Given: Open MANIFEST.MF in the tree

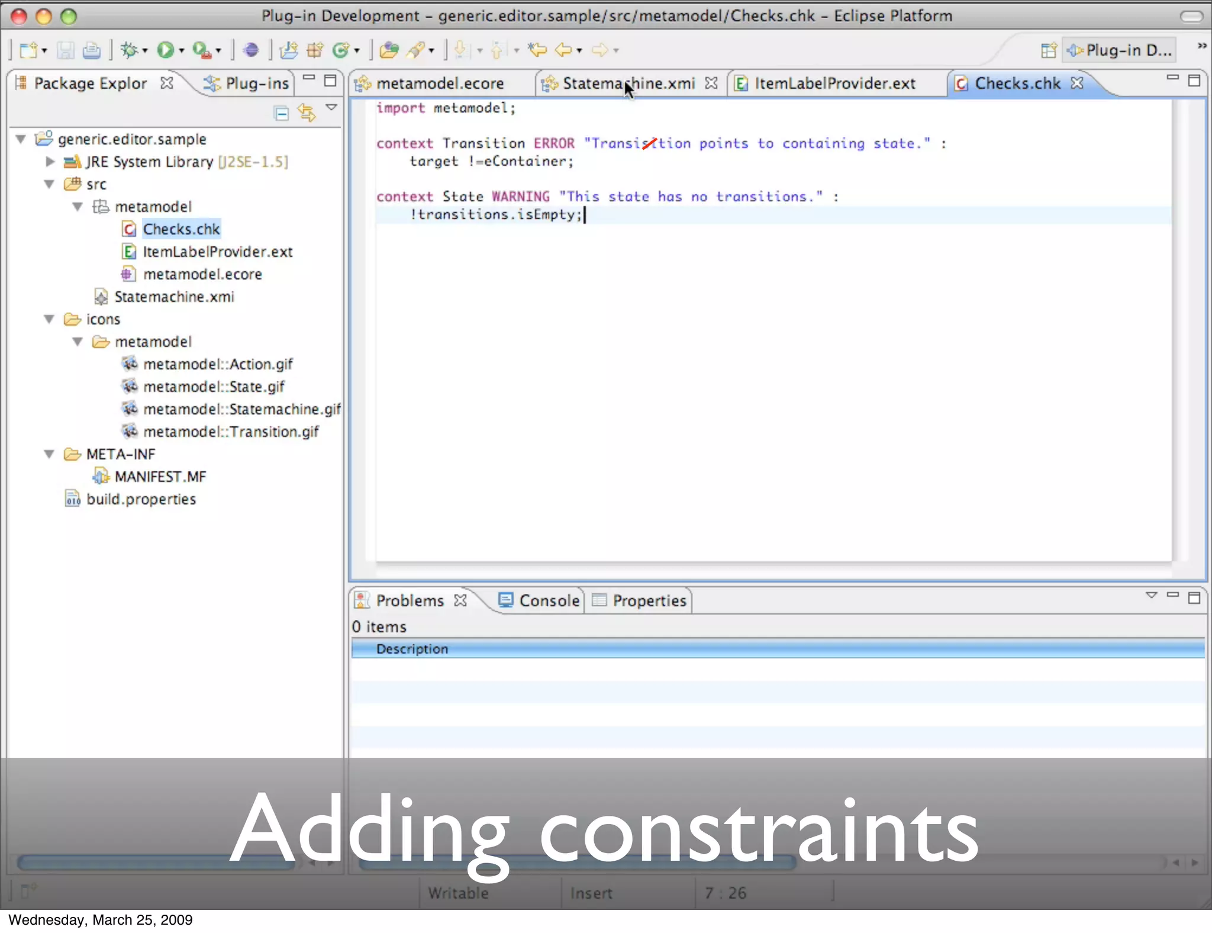Looking at the screenshot, I should [x=160, y=477].
